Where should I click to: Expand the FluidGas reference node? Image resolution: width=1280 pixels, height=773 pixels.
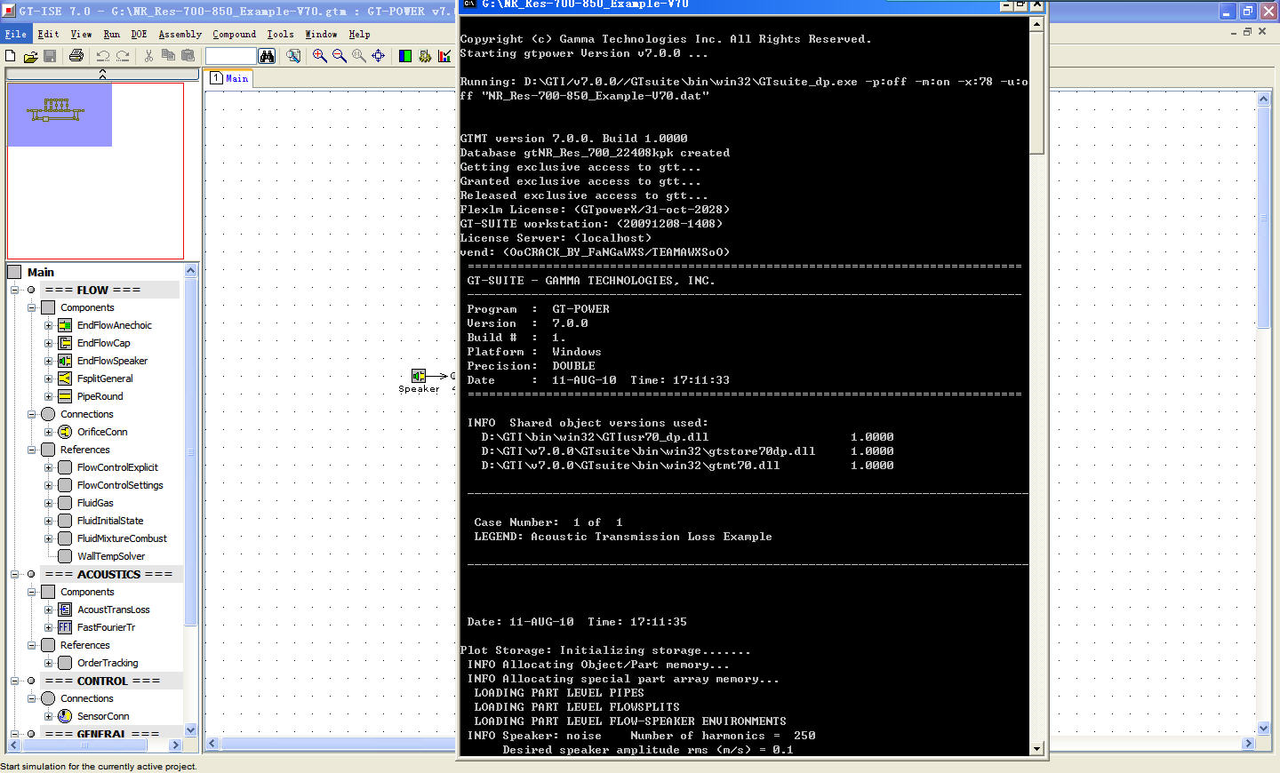(49, 503)
